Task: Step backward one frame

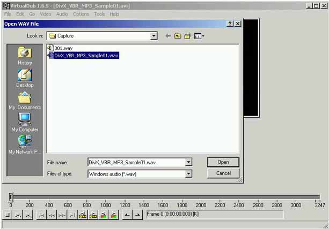Action: click(52, 215)
